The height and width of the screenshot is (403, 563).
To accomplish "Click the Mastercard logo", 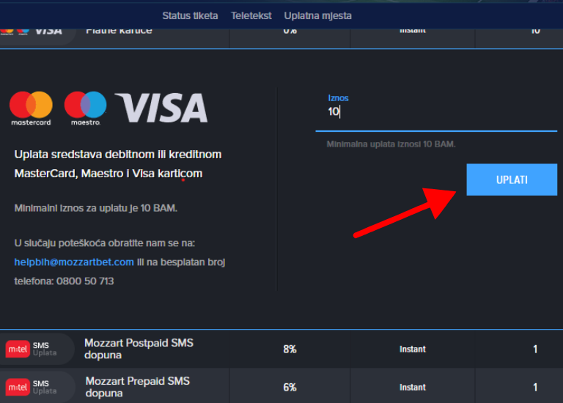I will coord(31,107).
